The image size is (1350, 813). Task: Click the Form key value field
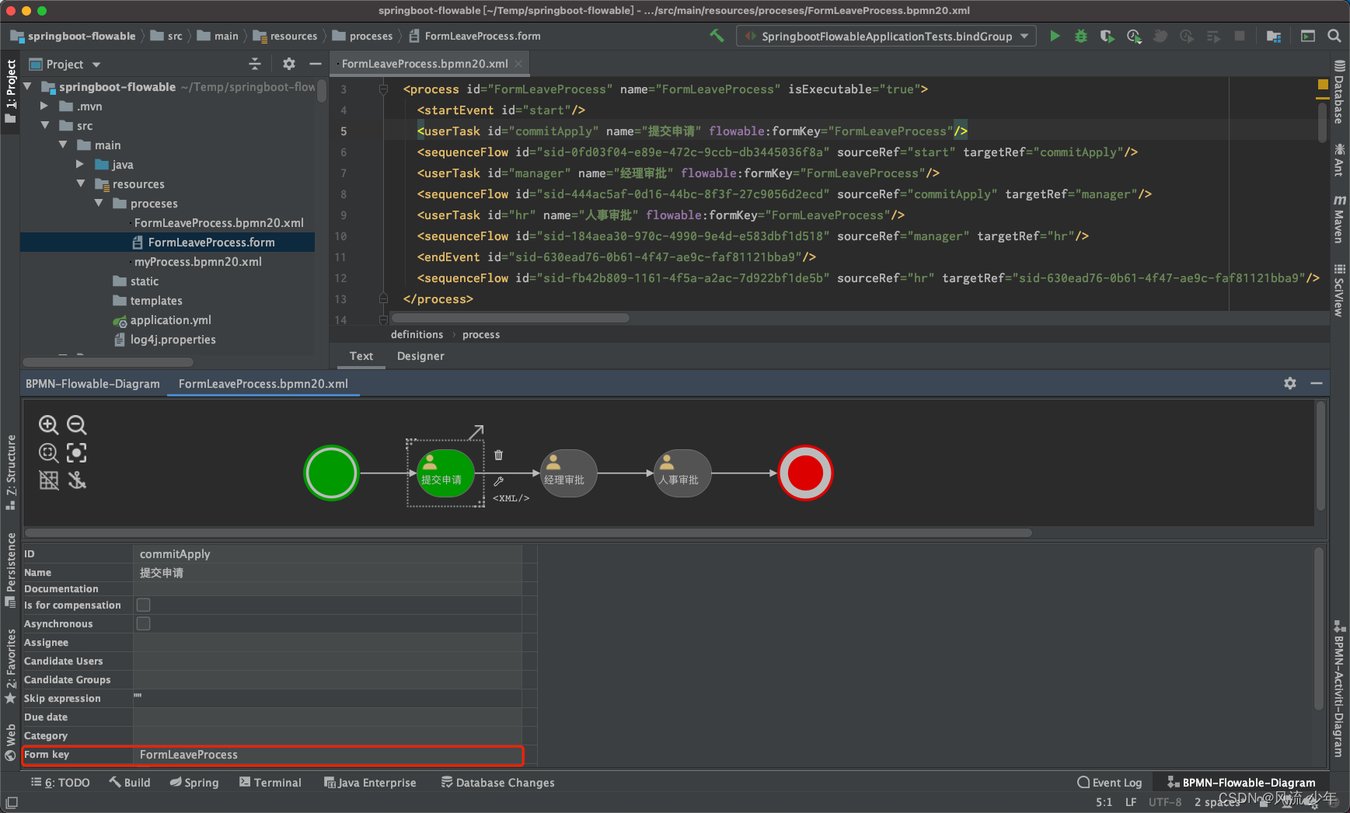(327, 755)
